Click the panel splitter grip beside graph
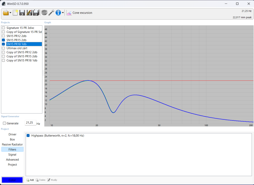The image size is (254, 185). coord(43,73)
